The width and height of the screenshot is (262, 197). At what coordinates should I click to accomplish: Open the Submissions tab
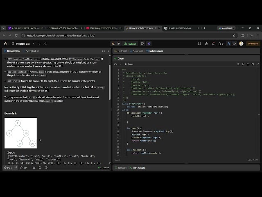pyautogui.click(x=155, y=51)
